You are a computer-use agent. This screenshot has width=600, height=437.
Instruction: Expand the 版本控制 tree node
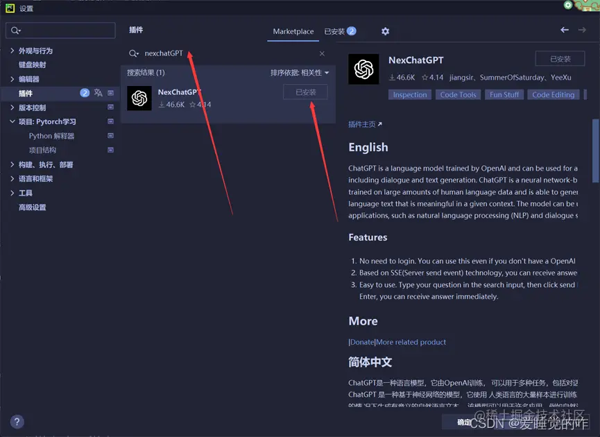coord(12,108)
